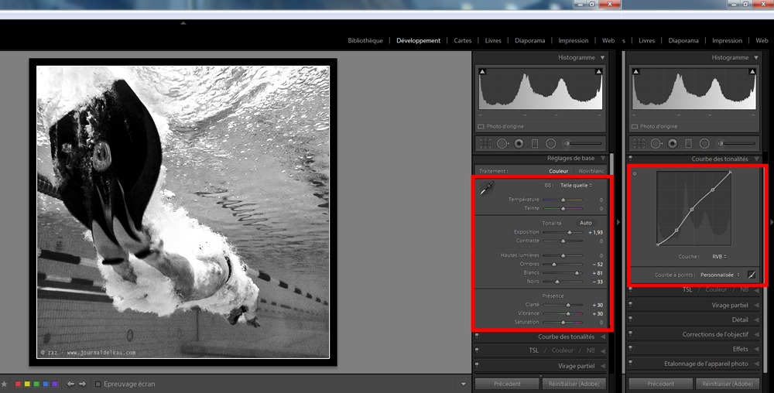Apply the yellow color label
Image resolution: width=774 pixels, height=393 pixels.
tap(27, 384)
